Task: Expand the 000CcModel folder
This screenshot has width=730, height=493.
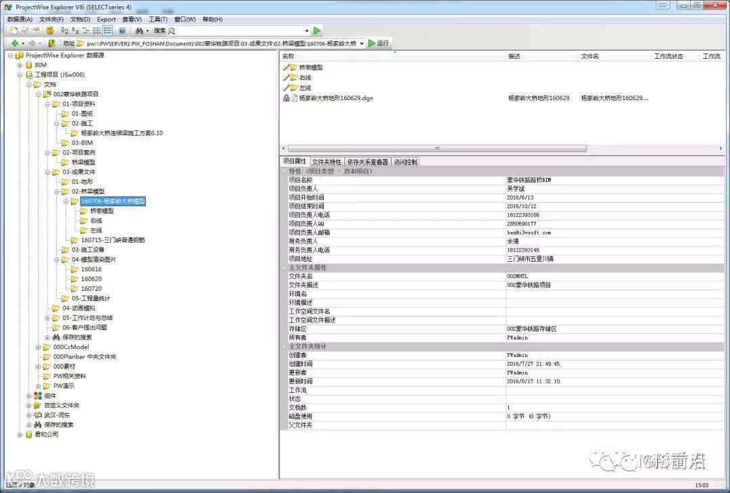Action: pyautogui.click(x=39, y=347)
